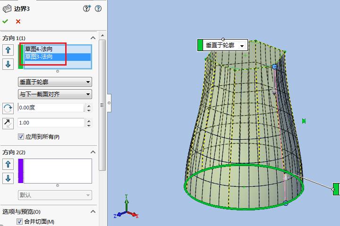340x226 pixels.
Task: Open the 与下一截面对齐 alignment dropdown
Action: [x=55, y=94]
